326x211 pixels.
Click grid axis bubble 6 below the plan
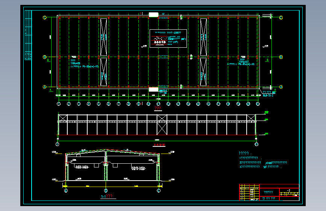[109, 104]
